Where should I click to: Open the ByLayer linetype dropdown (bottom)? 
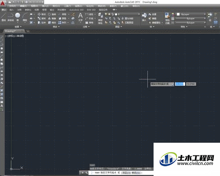click(205, 23)
